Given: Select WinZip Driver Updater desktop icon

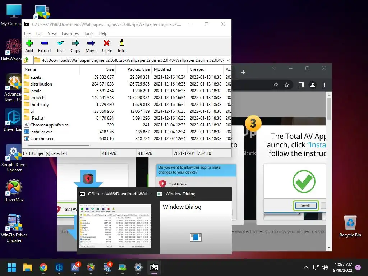Looking at the screenshot, I should tap(14, 228).
